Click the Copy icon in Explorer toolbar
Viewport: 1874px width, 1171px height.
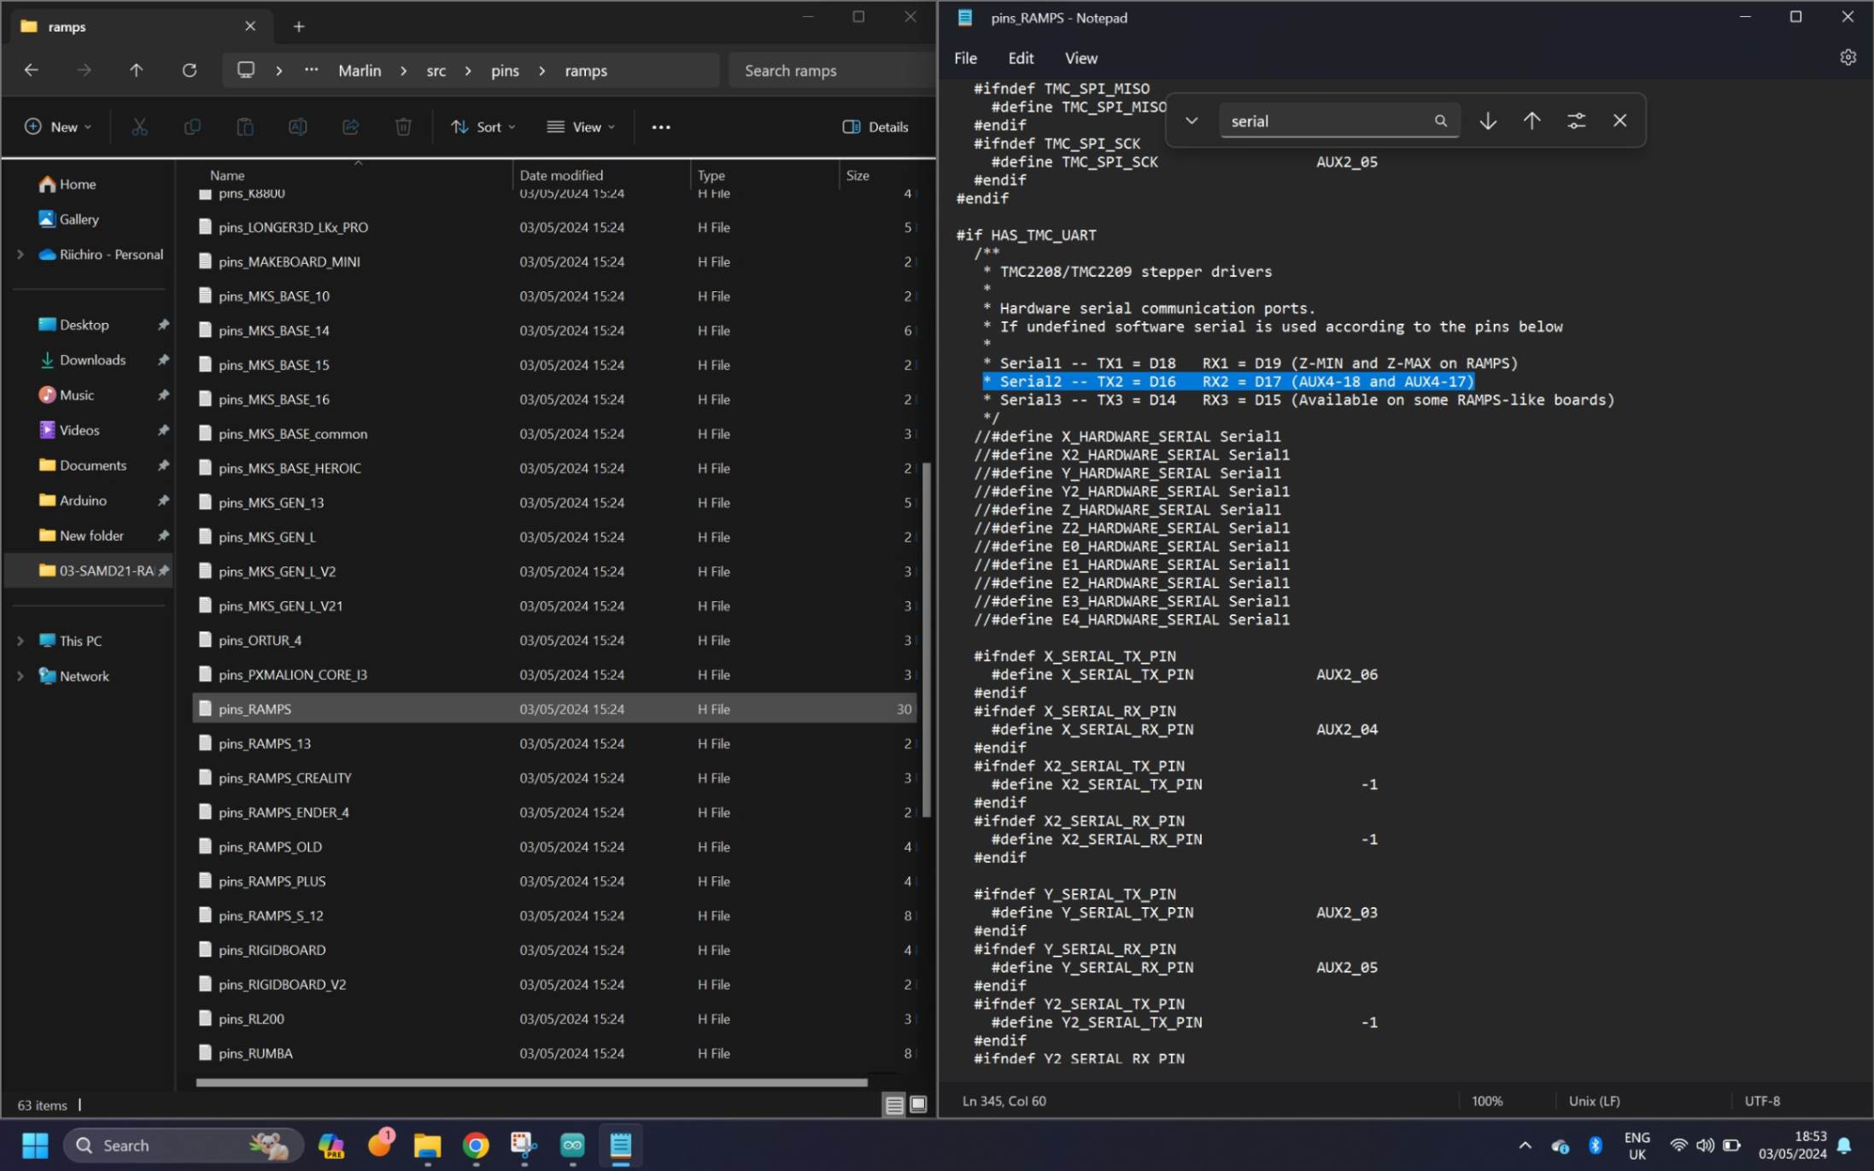[x=192, y=126]
